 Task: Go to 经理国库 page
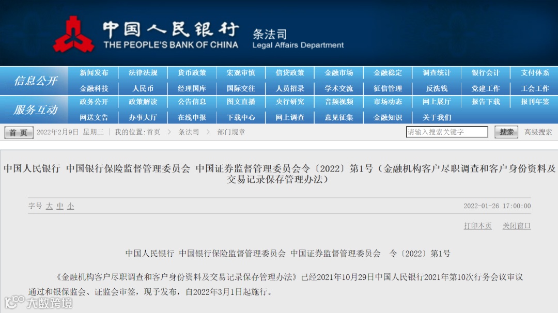pyautogui.click(x=192, y=88)
